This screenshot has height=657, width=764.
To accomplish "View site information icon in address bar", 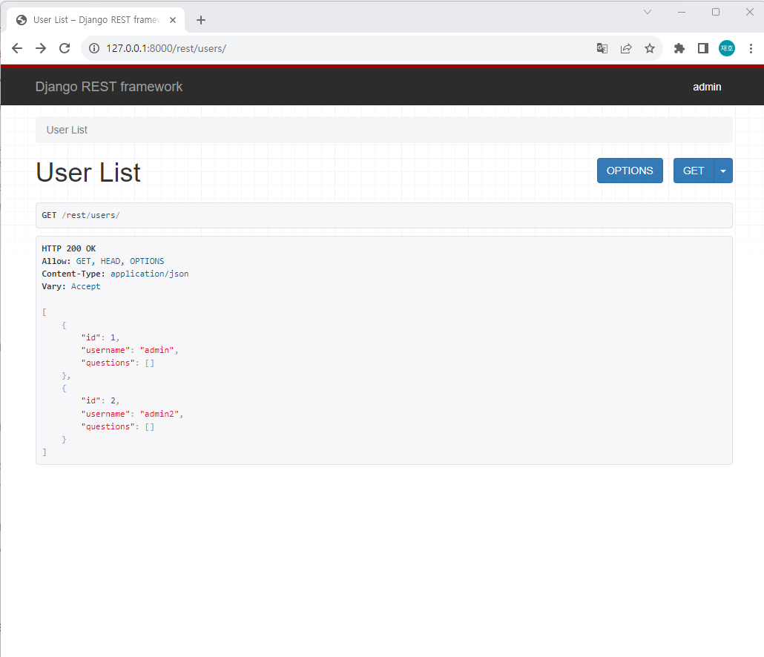I will (94, 48).
